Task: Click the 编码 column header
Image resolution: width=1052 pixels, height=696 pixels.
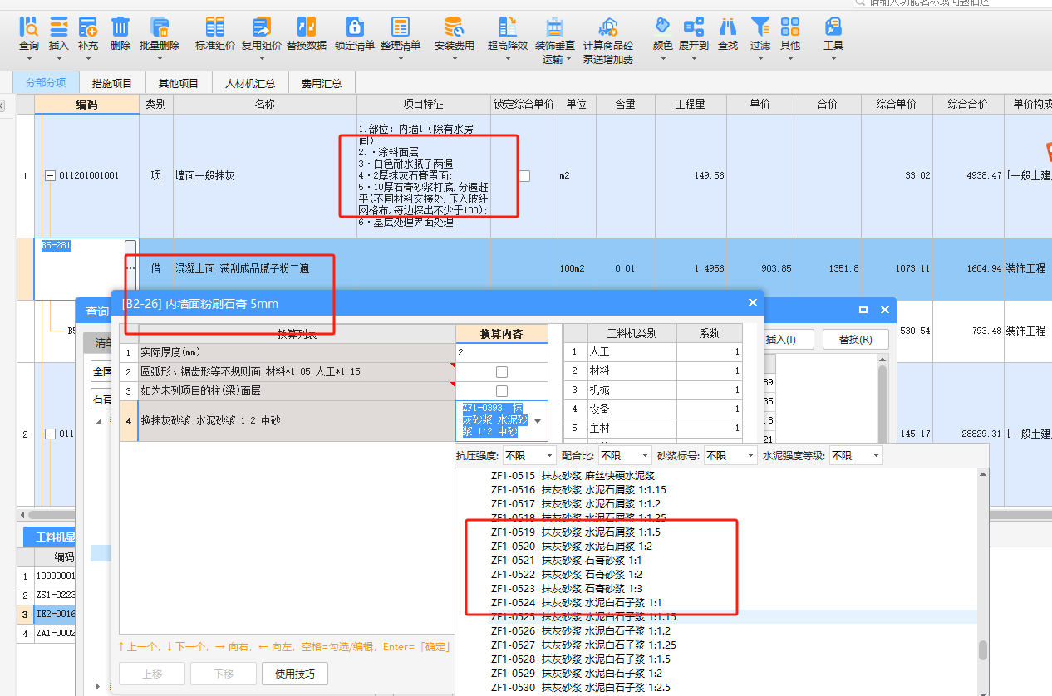Action: coord(87,104)
